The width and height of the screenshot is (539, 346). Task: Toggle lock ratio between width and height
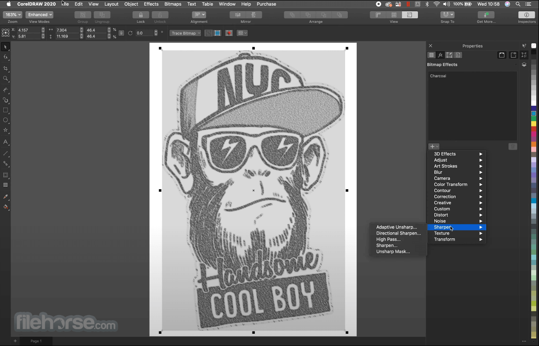(121, 33)
